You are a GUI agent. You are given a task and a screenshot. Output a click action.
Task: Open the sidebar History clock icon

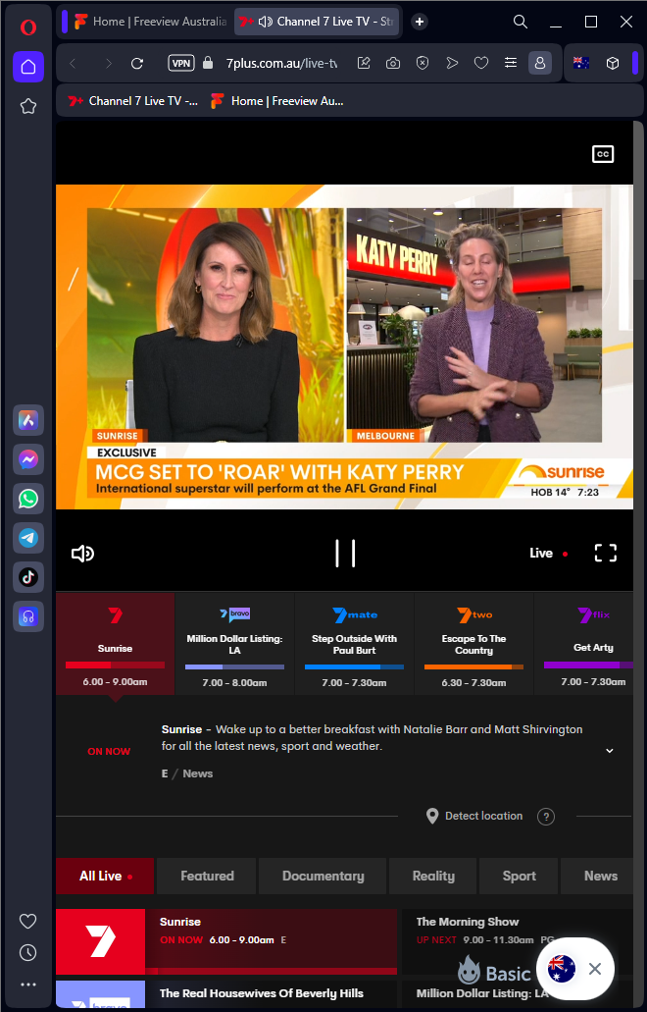[27, 953]
